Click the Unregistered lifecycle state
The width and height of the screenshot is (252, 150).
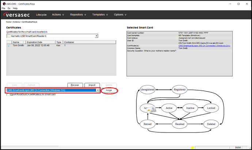(x=147, y=90)
